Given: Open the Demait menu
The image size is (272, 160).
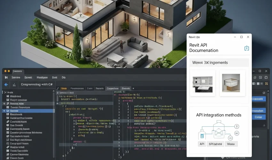Looking at the screenshot, I should point(28,77).
